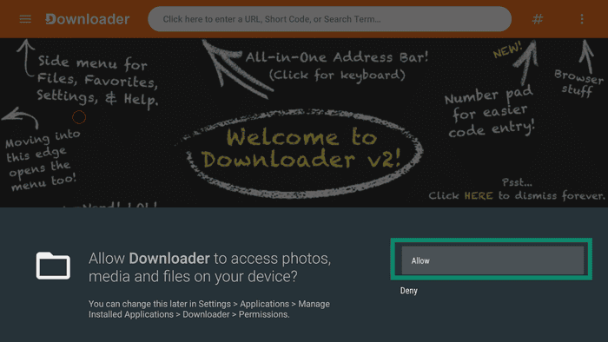The image size is (608, 342).
Task: Click HERE to dismiss welcome forever
Action: [x=479, y=195]
